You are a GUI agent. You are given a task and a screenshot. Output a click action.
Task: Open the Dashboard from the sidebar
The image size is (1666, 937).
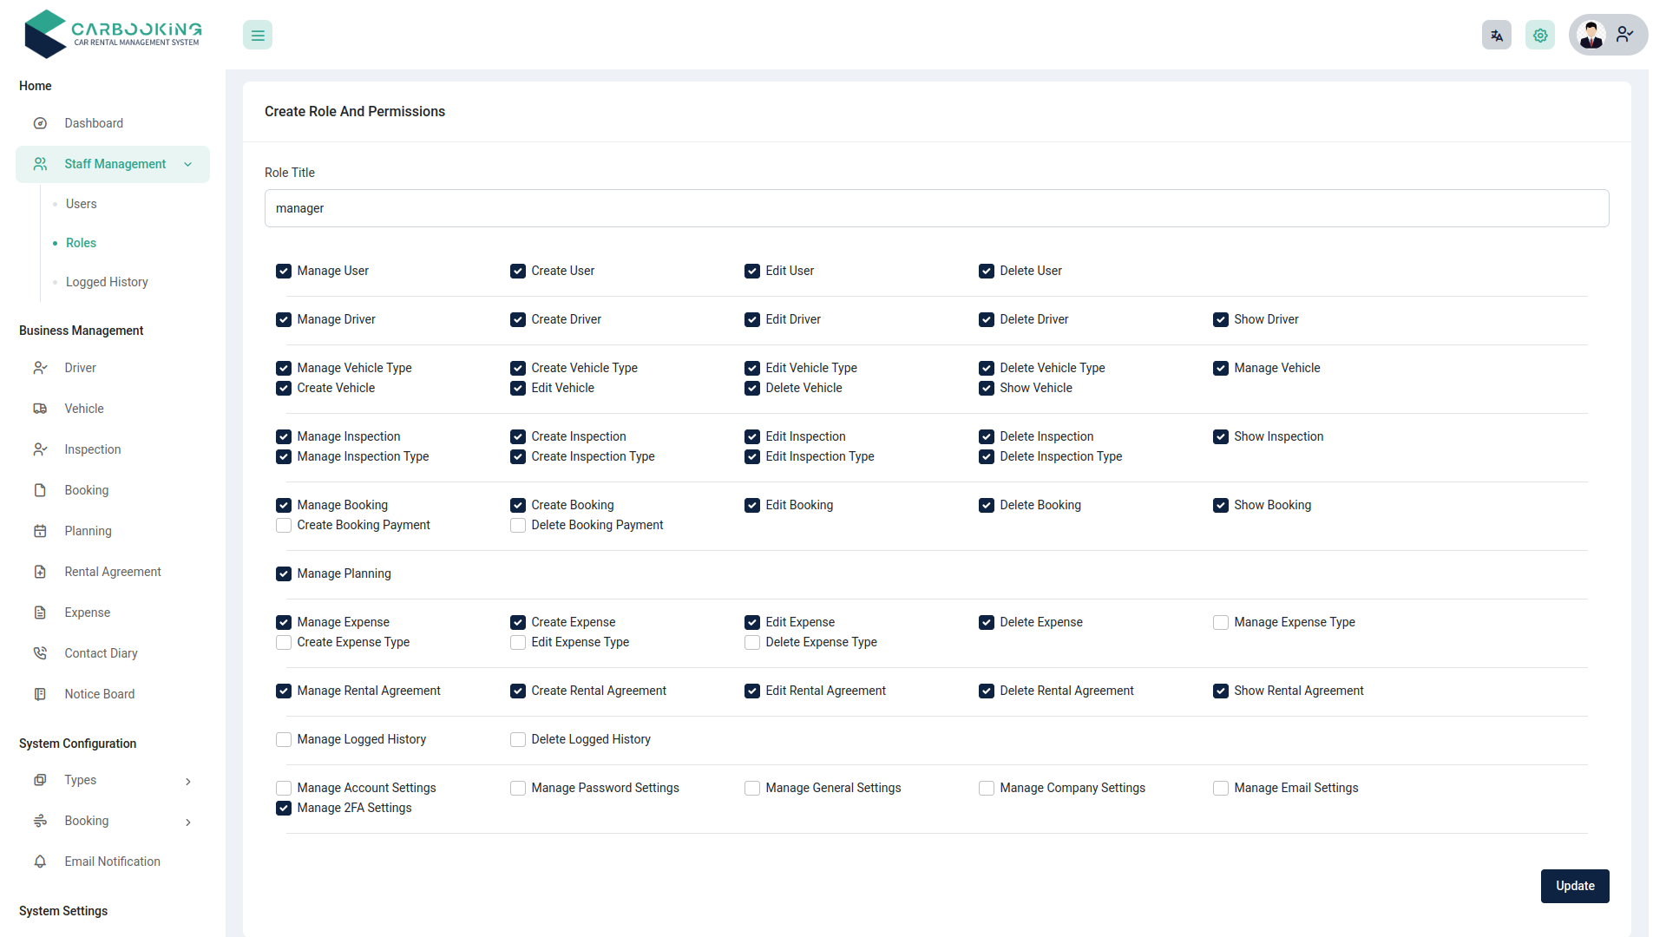click(94, 123)
